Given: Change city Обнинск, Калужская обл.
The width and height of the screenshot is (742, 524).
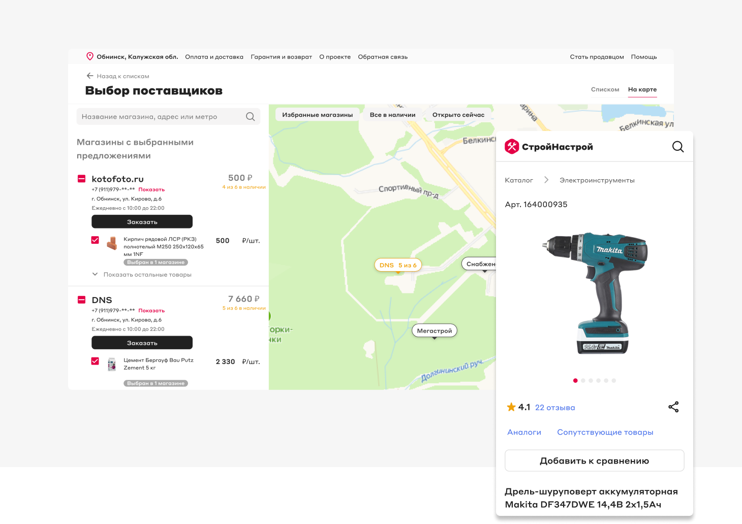Looking at the screenshot, I should [x=137, y=57].
